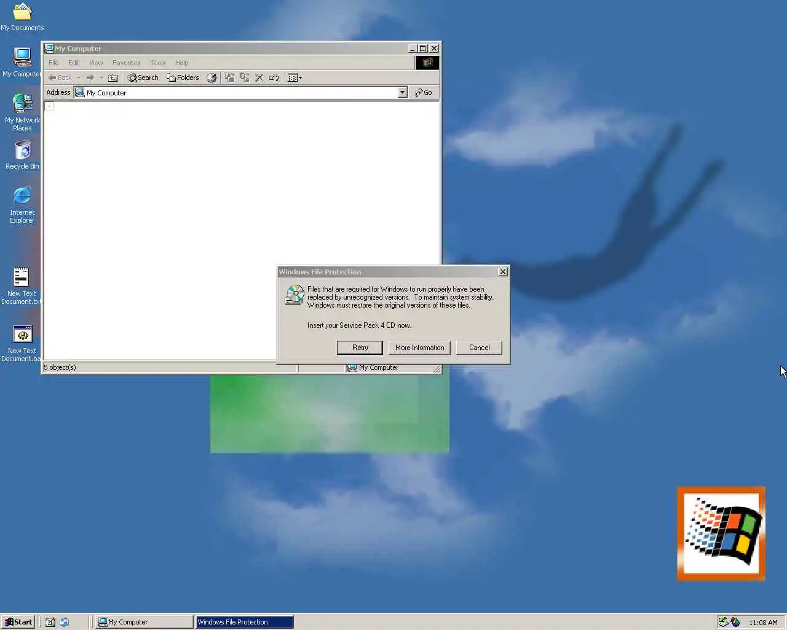Open the File menu in My Computer
This screenshot has height=630, width=787.
(53, 63)
